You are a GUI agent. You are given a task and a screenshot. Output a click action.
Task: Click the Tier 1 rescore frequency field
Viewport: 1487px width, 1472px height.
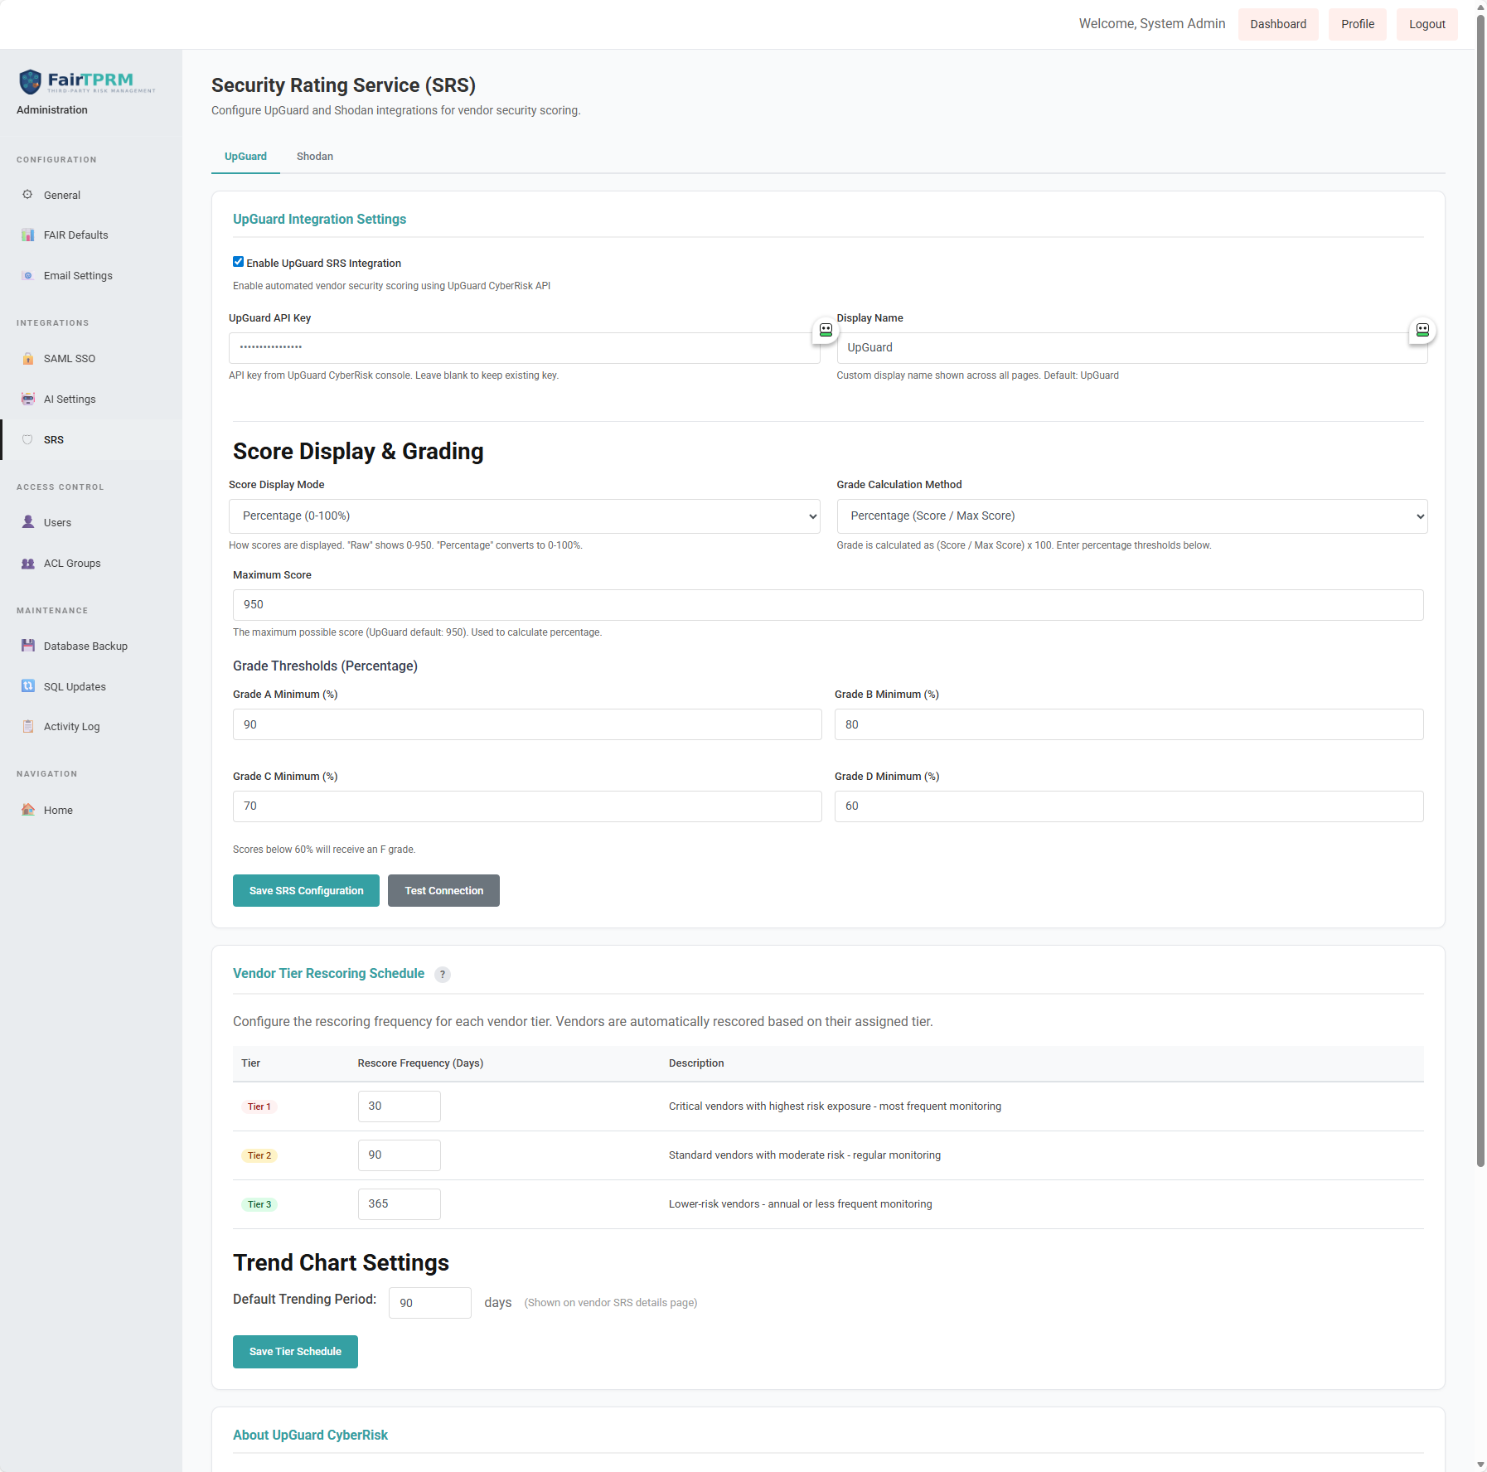[x=399, y=1106]
